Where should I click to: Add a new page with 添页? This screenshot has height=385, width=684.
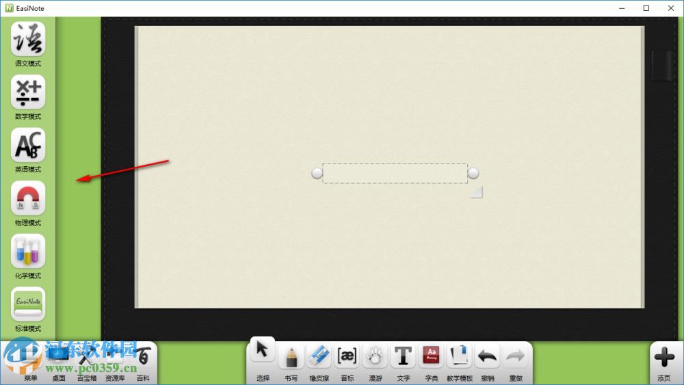click(x=664, y=362)
